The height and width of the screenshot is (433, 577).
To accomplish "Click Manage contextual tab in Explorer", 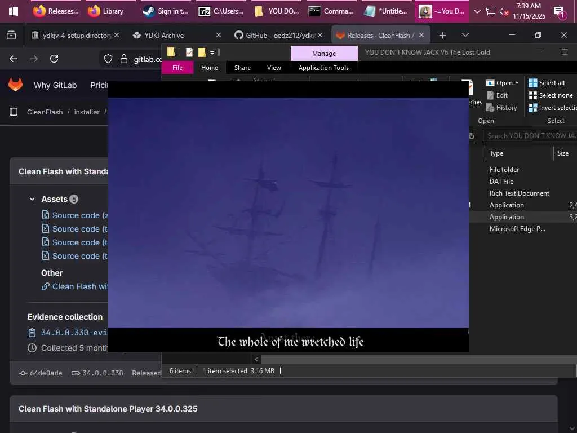I will (324, 54).
